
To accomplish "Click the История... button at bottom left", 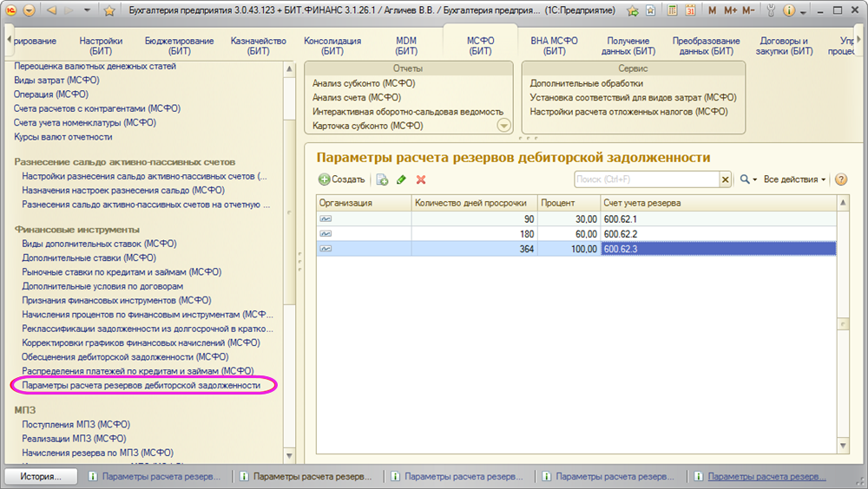I will (41, 477).
